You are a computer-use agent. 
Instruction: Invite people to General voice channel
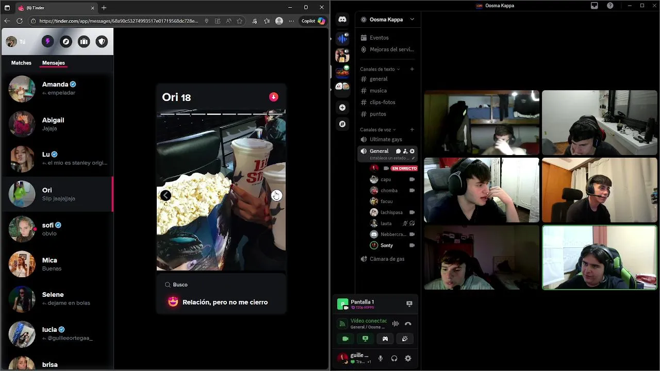405,151
